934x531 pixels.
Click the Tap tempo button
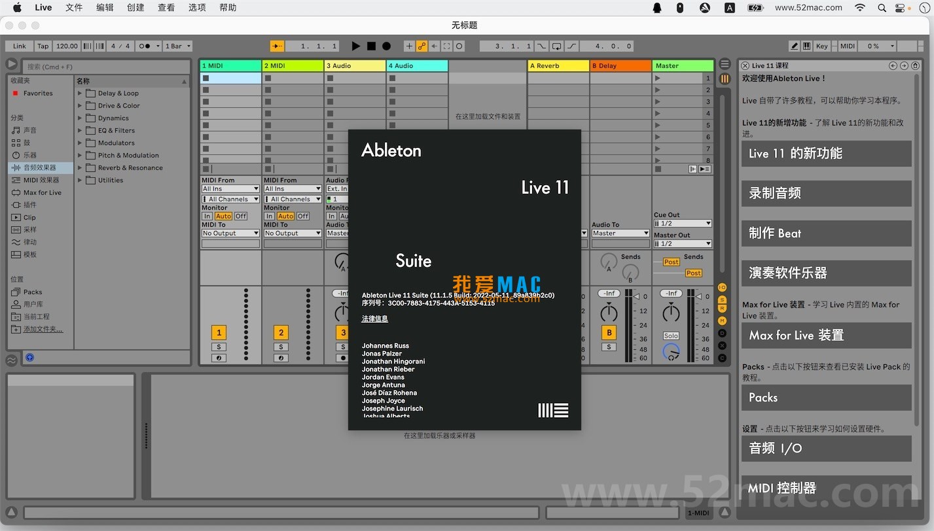43,46
